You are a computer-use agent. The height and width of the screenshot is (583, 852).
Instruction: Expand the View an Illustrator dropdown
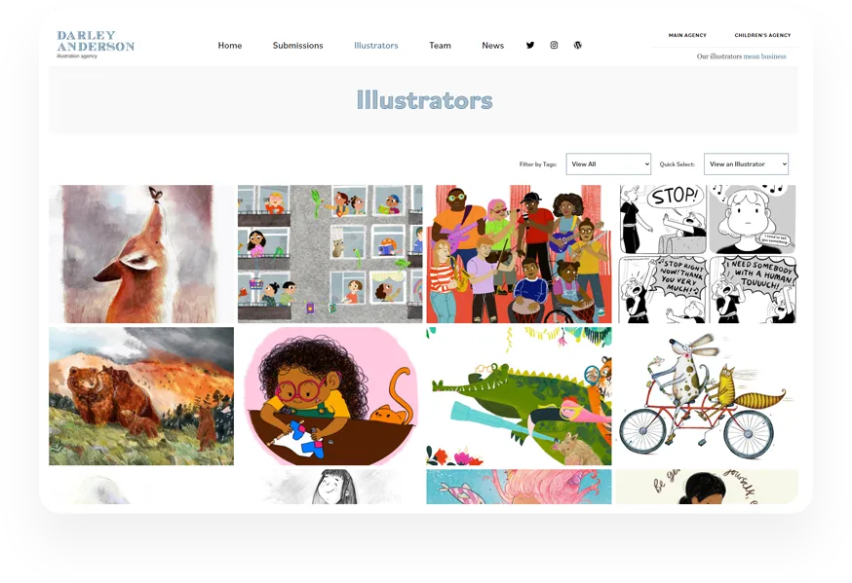(746, 164)
